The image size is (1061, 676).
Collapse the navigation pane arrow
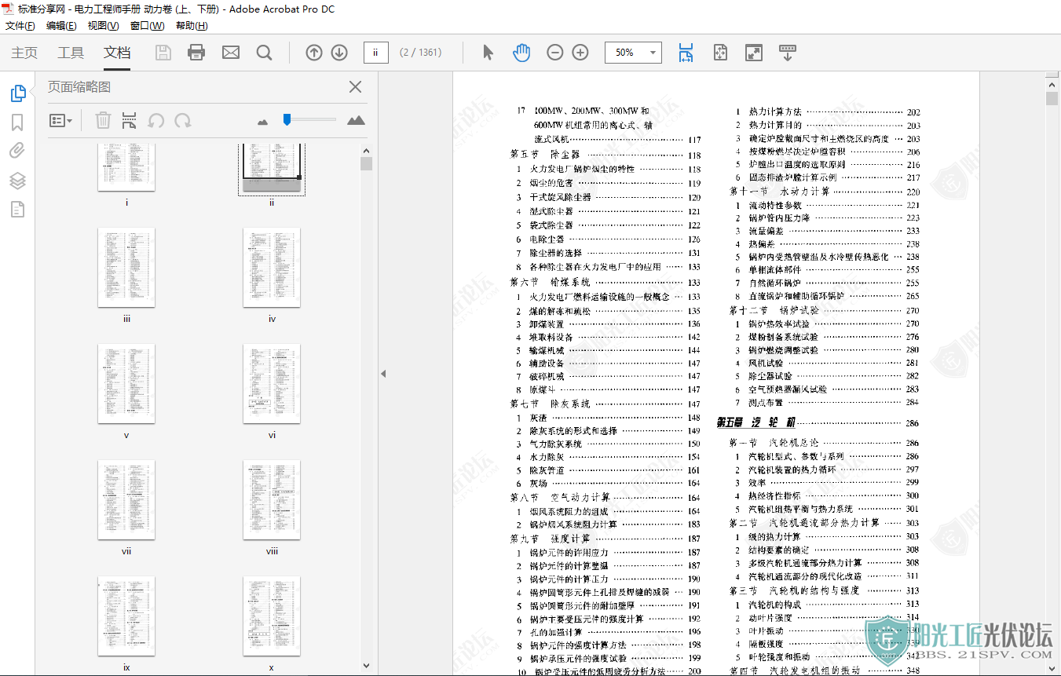point(383,374)
